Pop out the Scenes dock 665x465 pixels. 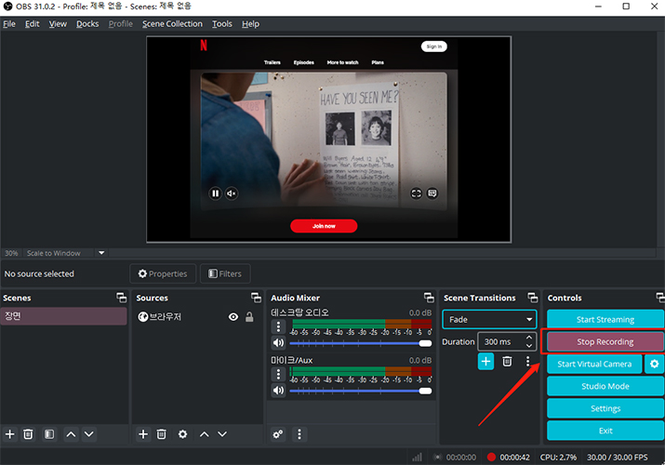[122, 298]
